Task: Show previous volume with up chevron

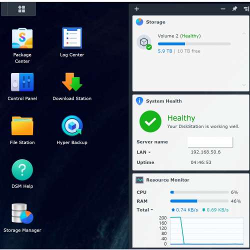Action: click(x=244, y=33)
